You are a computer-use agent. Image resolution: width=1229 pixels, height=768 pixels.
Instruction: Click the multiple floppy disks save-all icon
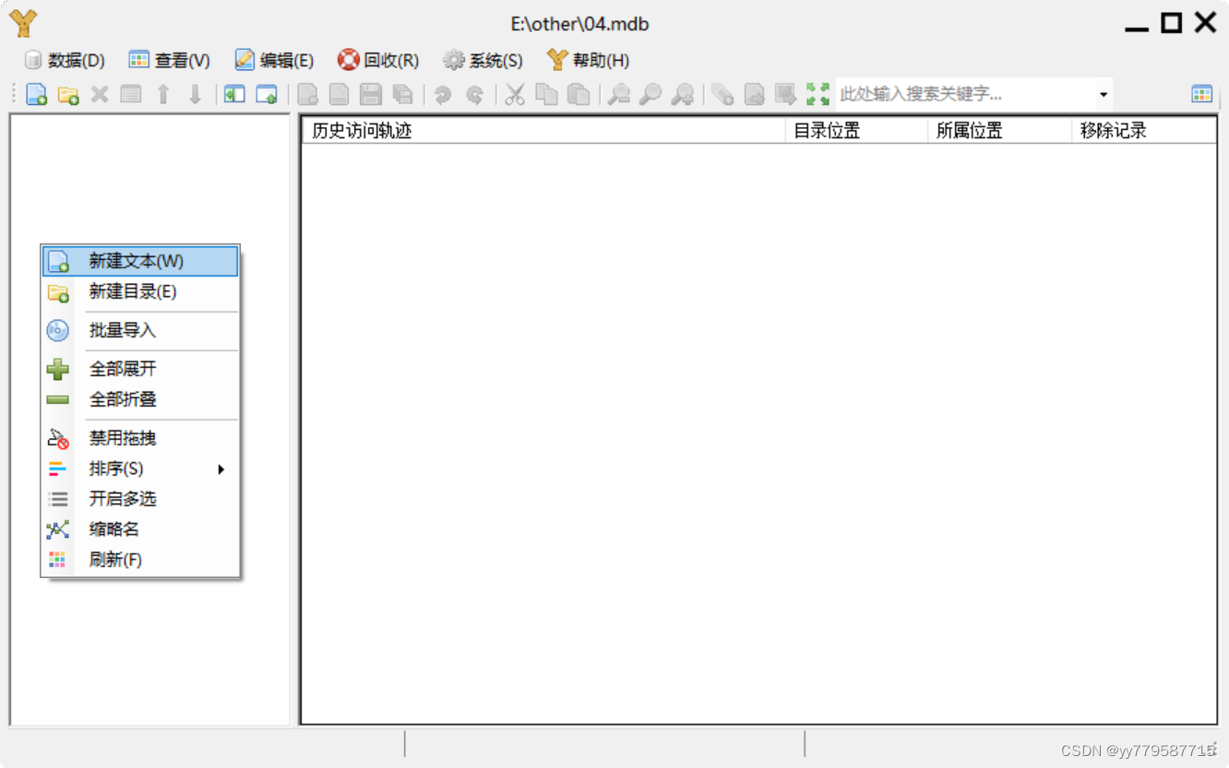pos(402,94)
